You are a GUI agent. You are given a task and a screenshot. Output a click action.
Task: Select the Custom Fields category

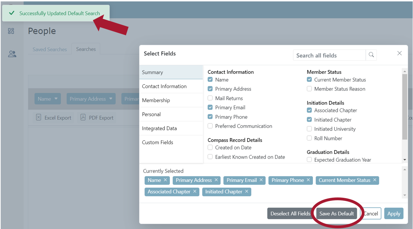[x=171, y=142]
